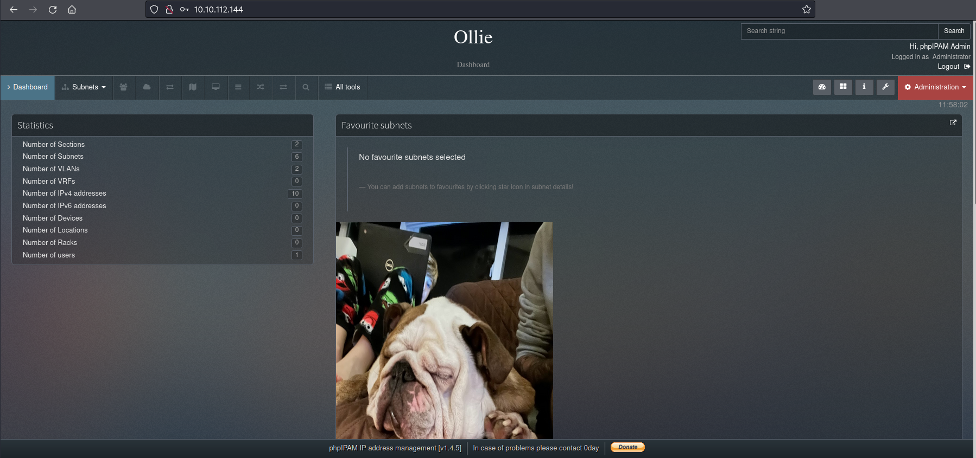Click the folded map icon in navbar
This screenshot has width=976, height=458.
coord(193,87)
